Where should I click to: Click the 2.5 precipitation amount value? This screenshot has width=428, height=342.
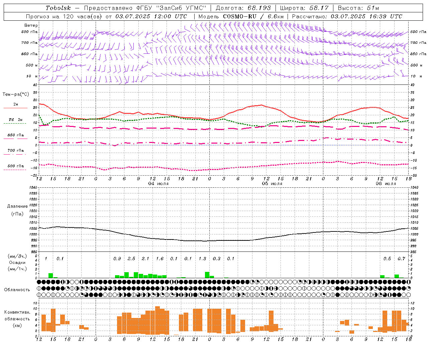click(x=131, y=259)
